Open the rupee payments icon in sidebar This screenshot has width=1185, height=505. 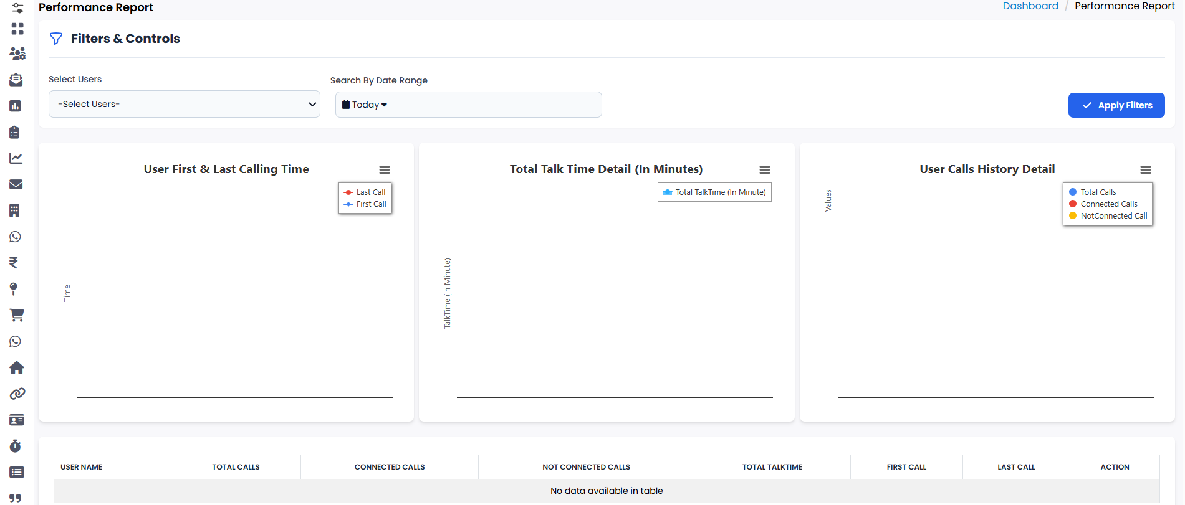tap(14, 263)
